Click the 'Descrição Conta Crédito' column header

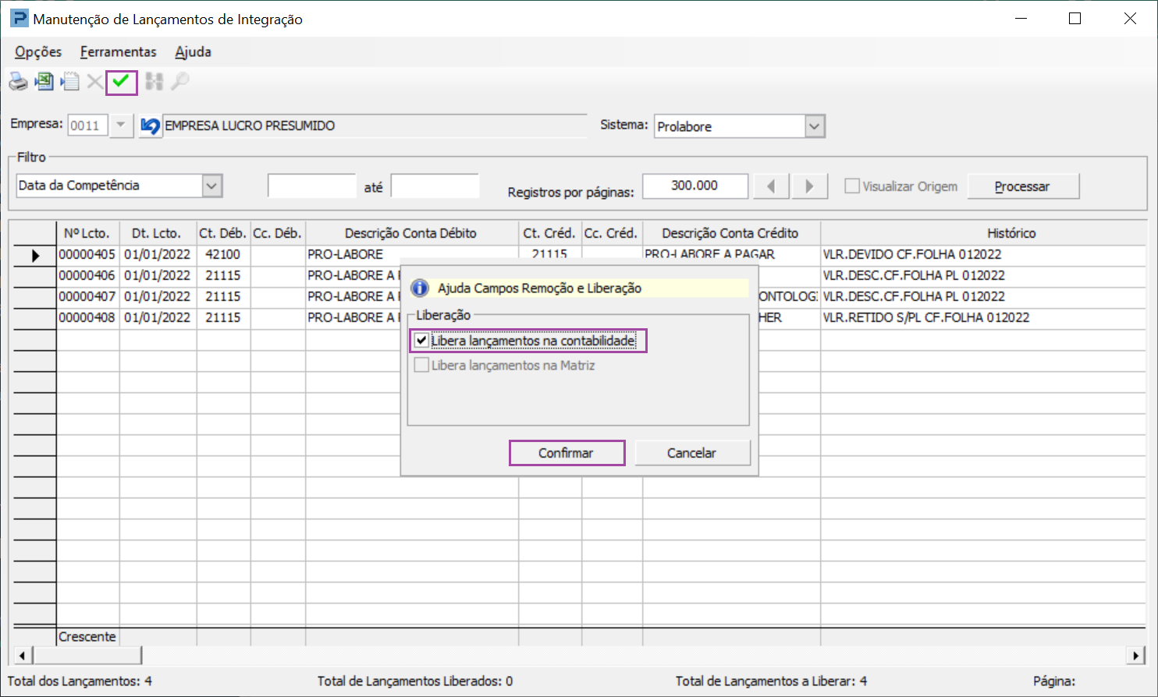pos(730,233)
